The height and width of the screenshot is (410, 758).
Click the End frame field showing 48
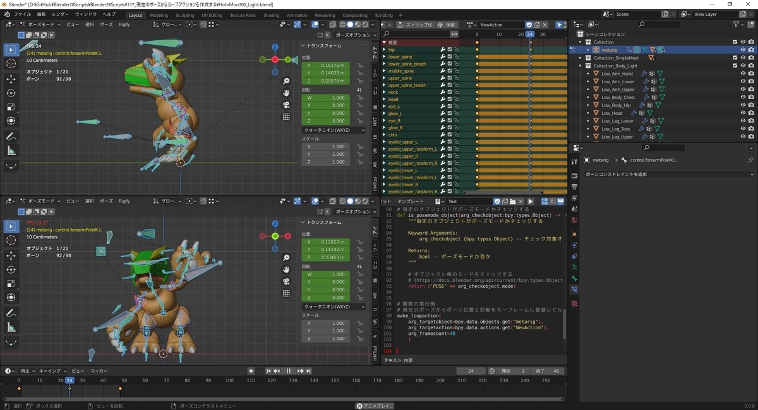(548, 371)
